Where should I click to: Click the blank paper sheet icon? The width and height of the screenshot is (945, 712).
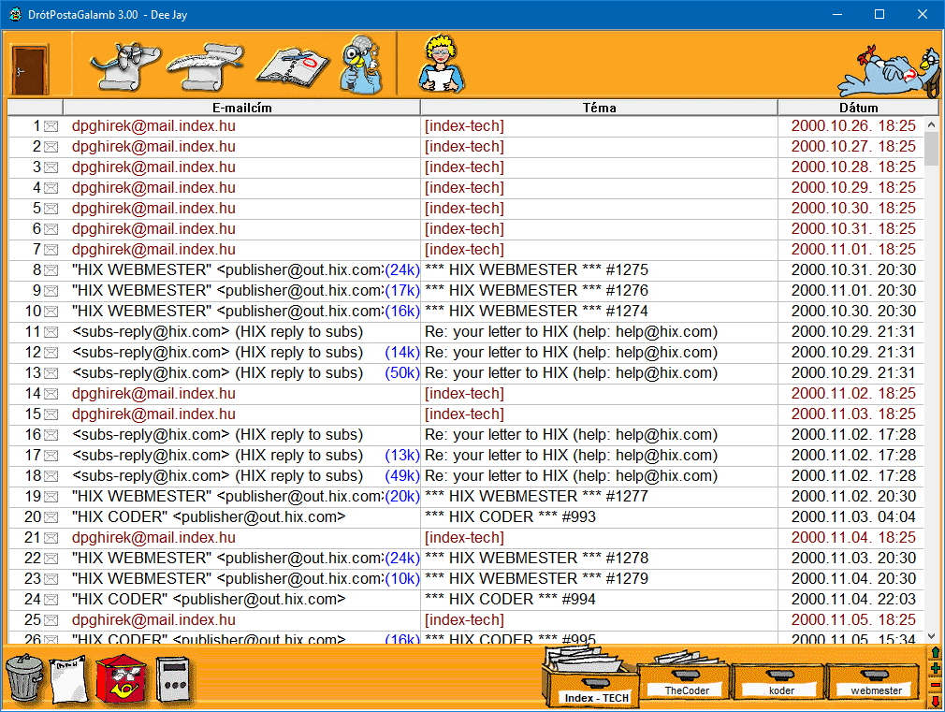[x=67, y=679]
